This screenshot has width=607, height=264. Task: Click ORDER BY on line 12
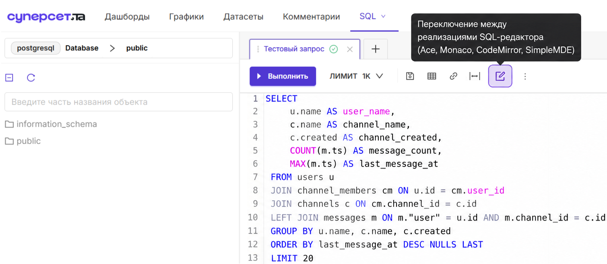click(x=292, y=245)
